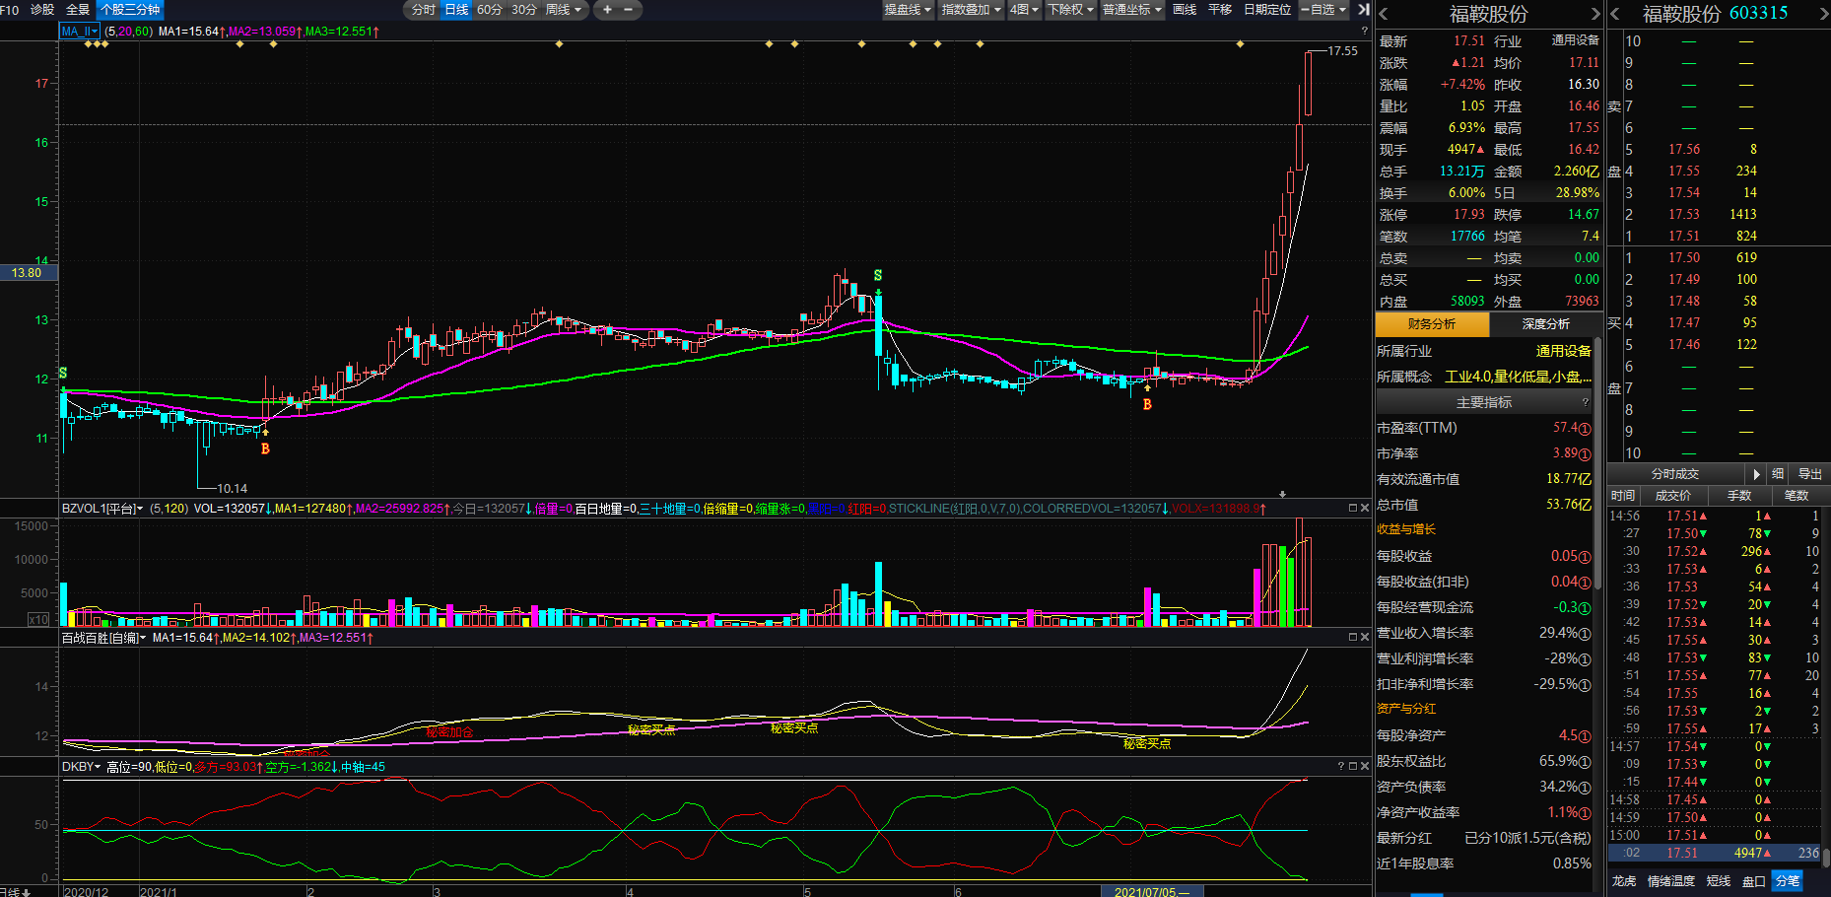Switch chart to 分时 intraday view
This screenshot has height=897, width=1831.
click(x=424, y=10)
